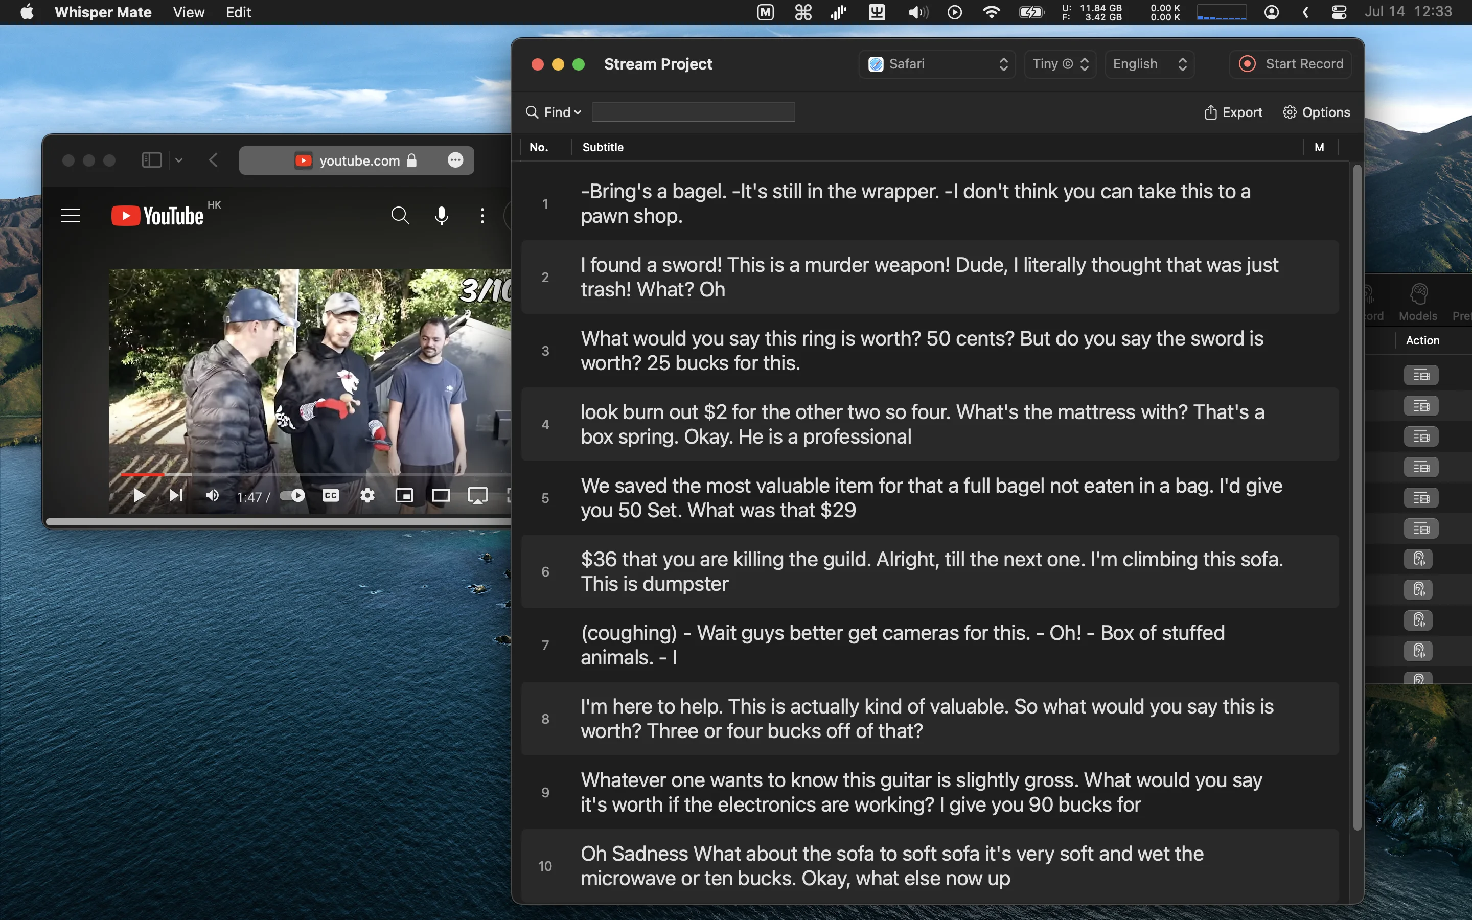Select subtitle row 8 'I'm here to help'
Screen dimensions: 1472x920
(x=930, y=719)
